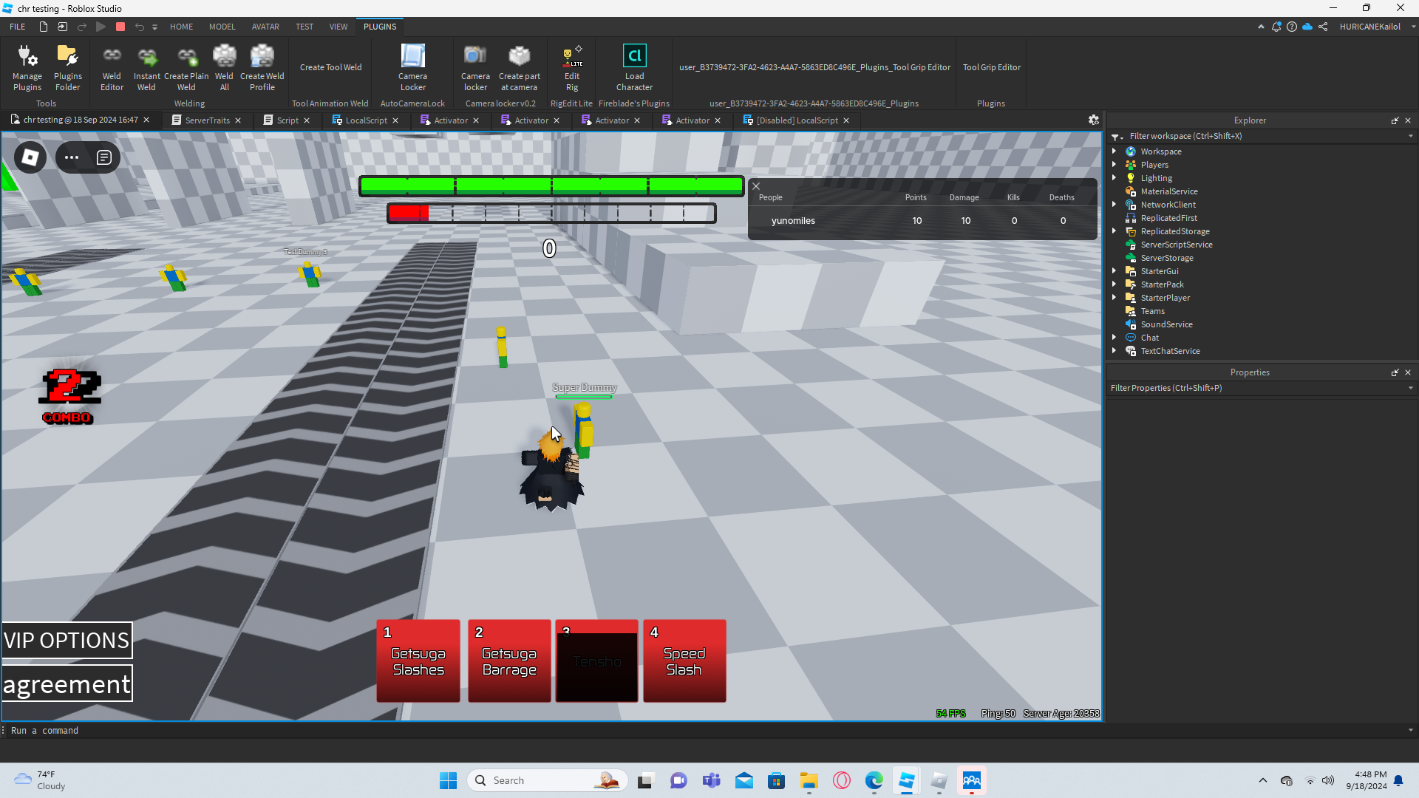Open the Roblox menu logo button in viewport
Viewport: 1419px width, 798px height.
30,157
